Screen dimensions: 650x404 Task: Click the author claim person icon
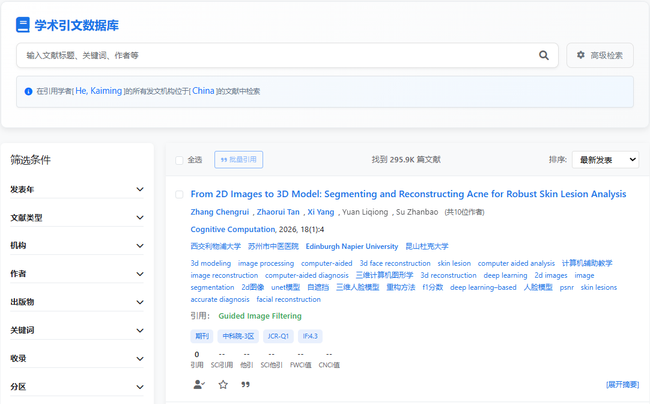pyautogui.click(x=199, y=384)
